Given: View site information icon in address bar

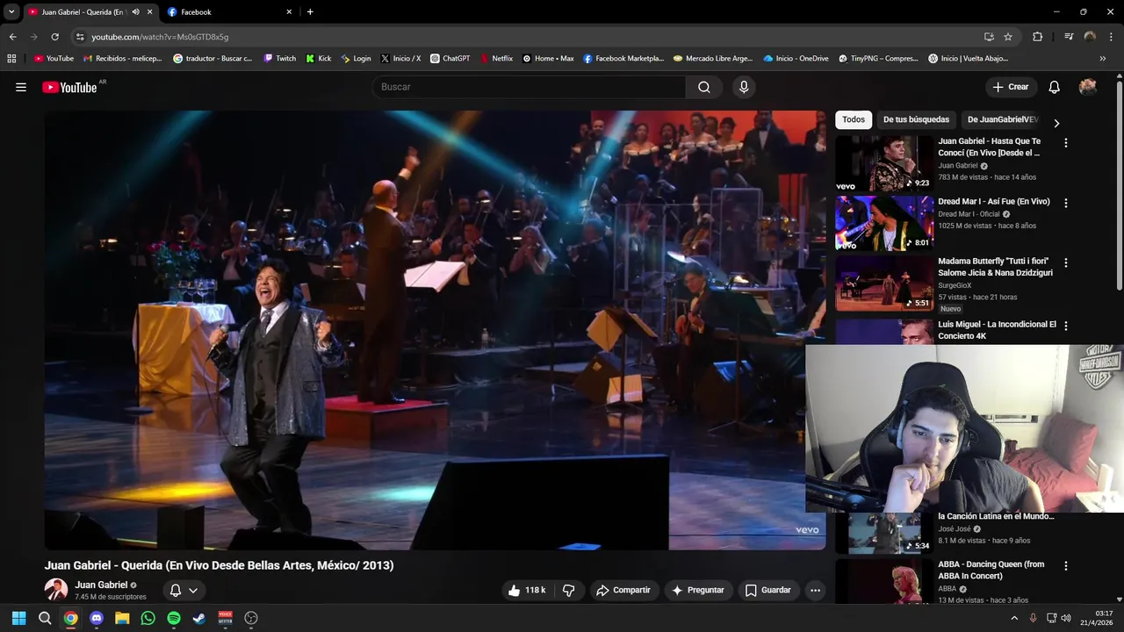Looking at the screenshot, I should [80, 37].
